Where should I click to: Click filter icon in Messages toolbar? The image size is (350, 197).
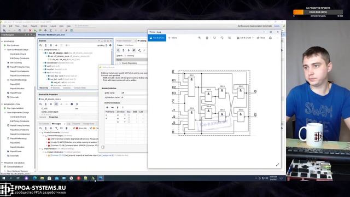click(x=56, y=128)
